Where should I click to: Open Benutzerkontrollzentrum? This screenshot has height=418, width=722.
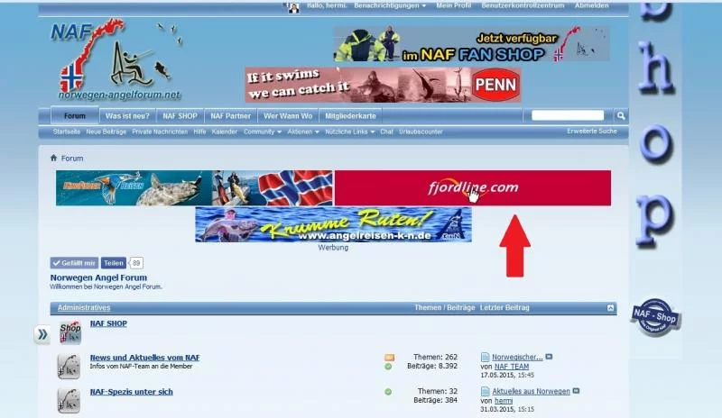523,5
